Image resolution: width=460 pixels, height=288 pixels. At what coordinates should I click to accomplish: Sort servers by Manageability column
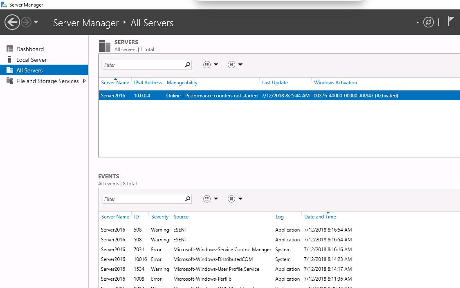182,83
